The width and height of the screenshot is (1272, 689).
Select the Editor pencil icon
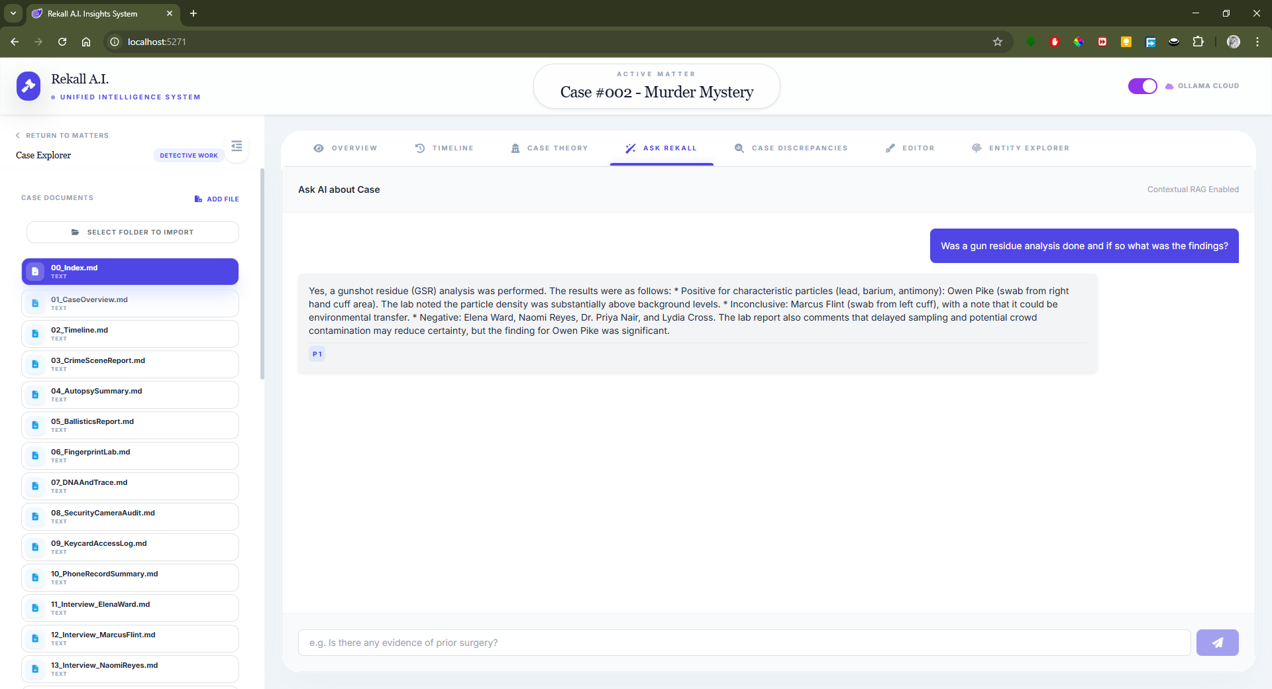891,148
